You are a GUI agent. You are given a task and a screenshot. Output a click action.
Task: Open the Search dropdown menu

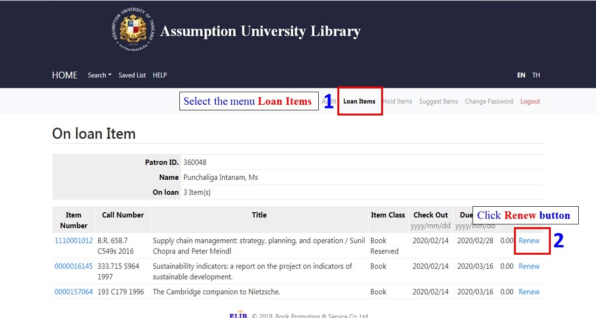pos(100,75)
